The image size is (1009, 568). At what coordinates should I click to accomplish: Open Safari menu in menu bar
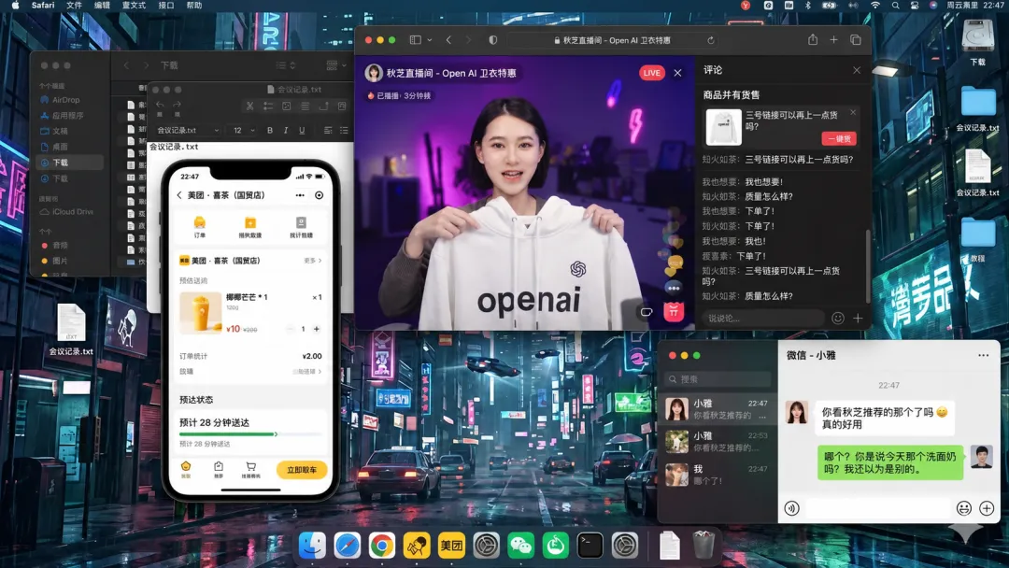[43, 6]
